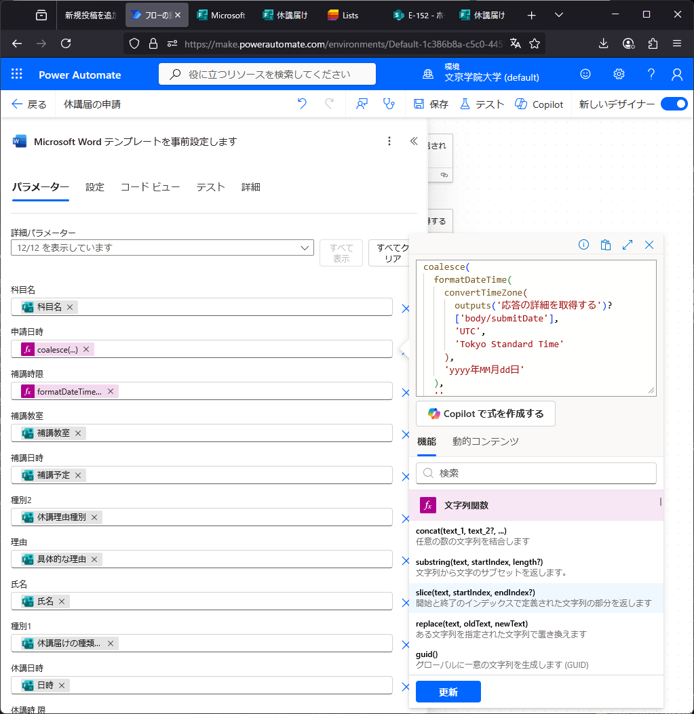Click the function search box

click(x=536, y=473)
